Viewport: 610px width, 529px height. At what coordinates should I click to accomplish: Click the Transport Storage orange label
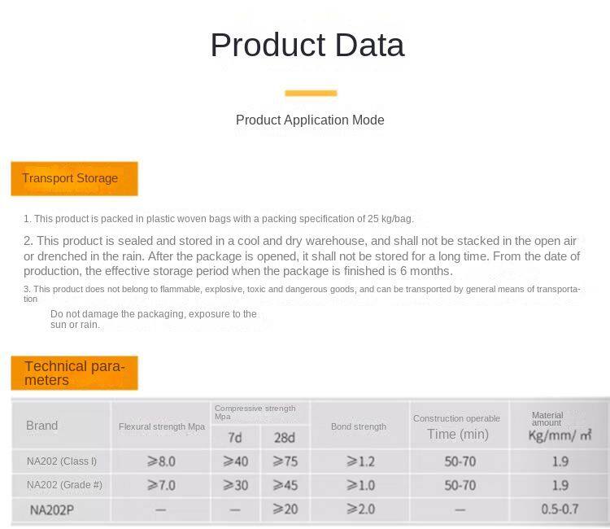[x=74, y=178]
